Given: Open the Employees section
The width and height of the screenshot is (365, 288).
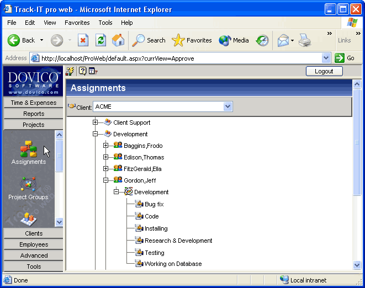Looking at the screenshot, I should tap(34, 244).
